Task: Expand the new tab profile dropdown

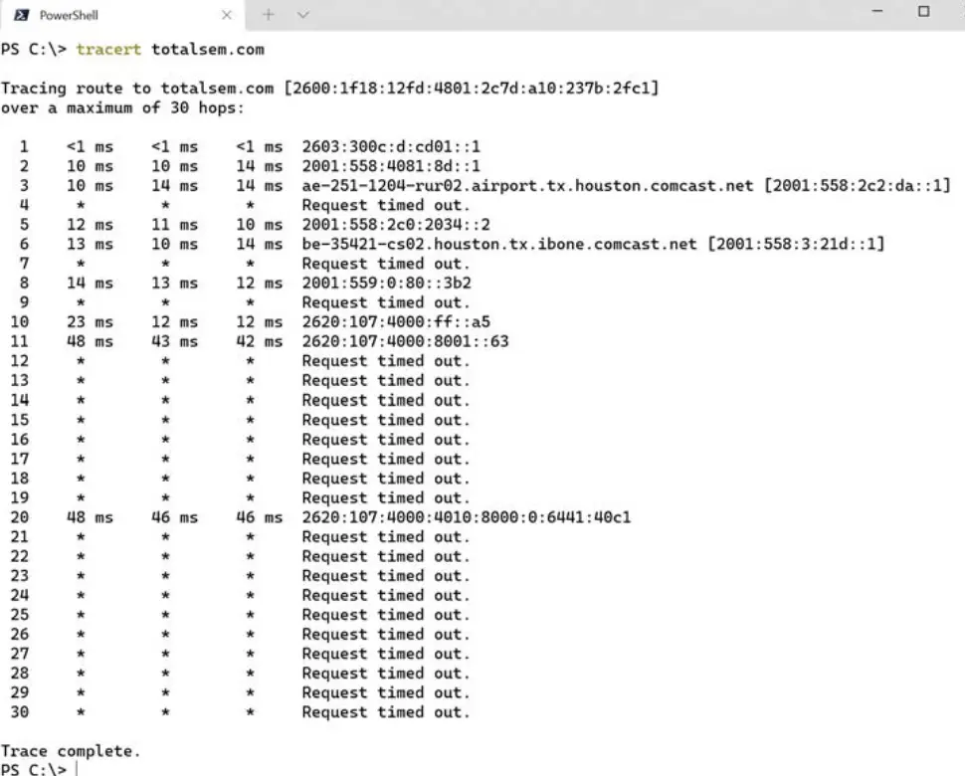Action: pyautogui.click(x=302, y=15)
